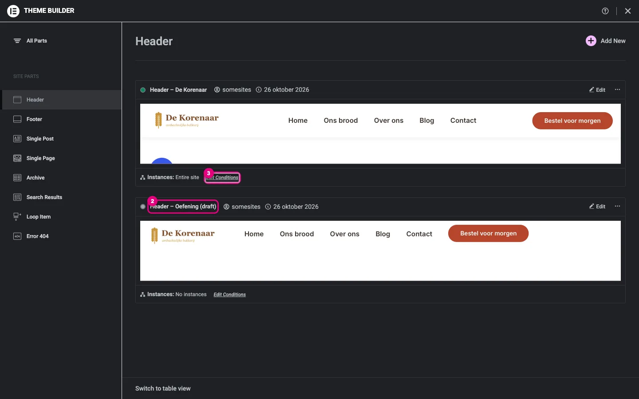The height and width of the screenshot is (399, 639).
Task: Open the info help icon
Action: click(605, 11)
